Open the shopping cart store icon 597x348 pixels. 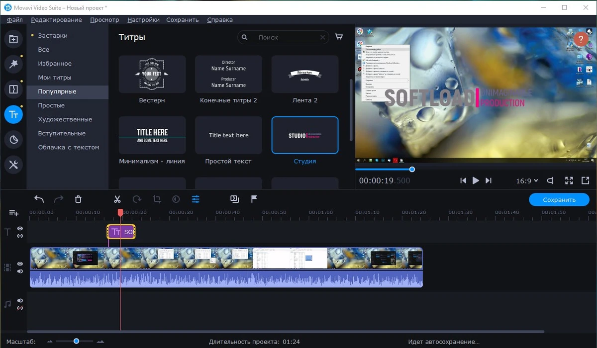339,37
